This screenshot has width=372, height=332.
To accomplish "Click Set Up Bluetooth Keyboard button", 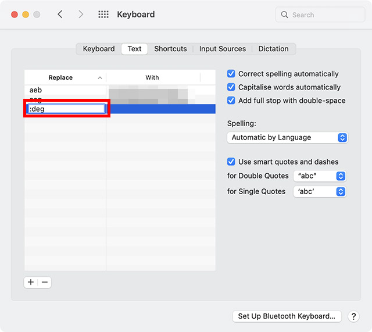I will (287, 316).
